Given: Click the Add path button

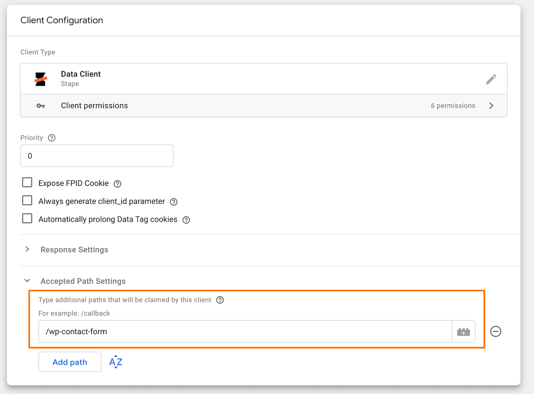Looking at the screenshot, I should [70, 362].
